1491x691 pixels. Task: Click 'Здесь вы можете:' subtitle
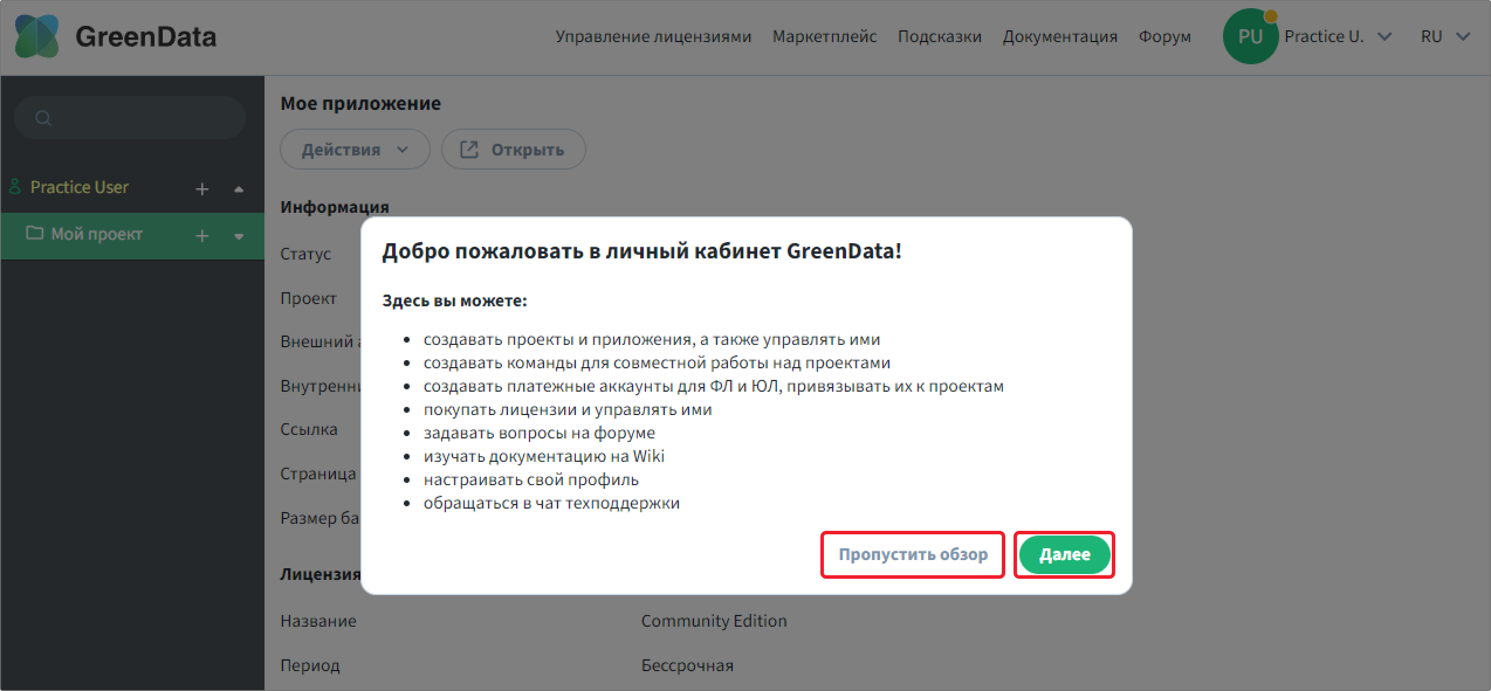(x=455, y=300)
